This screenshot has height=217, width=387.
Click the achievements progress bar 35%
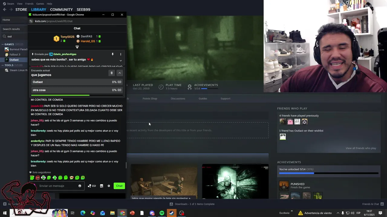(x=329, y=173)
